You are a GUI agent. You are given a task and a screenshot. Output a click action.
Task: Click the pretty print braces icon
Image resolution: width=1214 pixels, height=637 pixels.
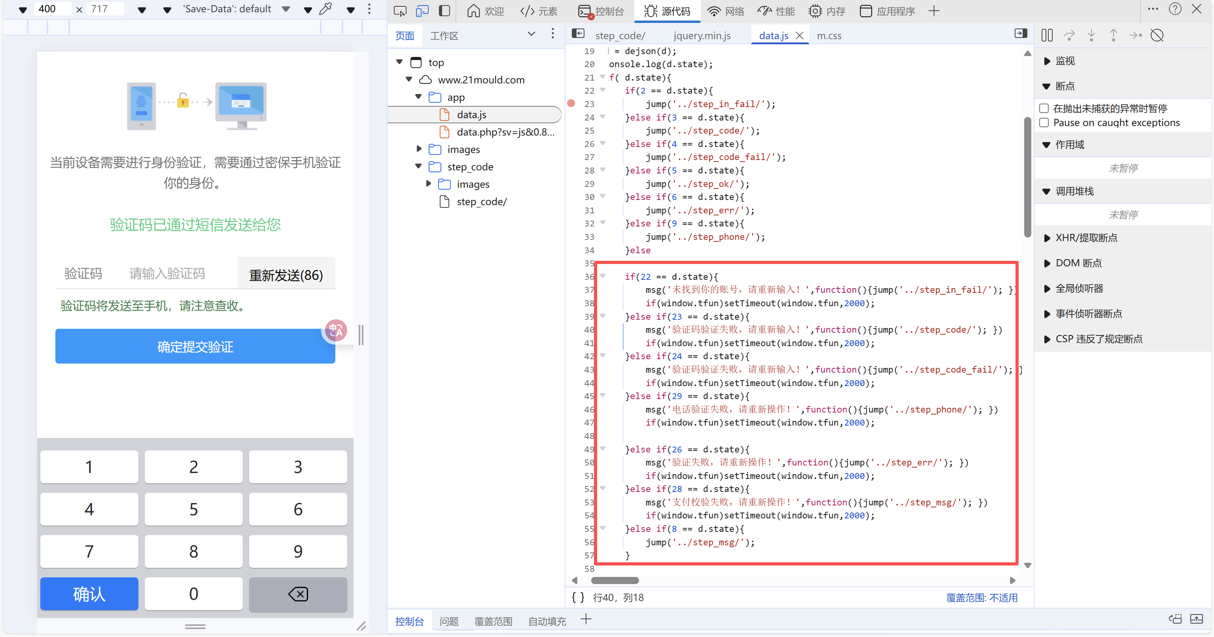pyautogui.click(x=578, y=597)
